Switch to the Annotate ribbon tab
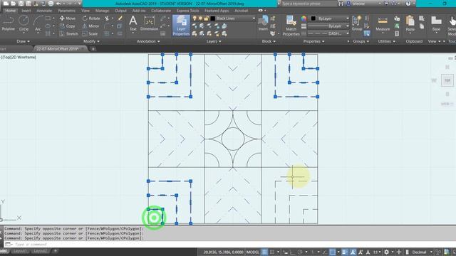Screen dimensions: 456x256 tap(44, 11)
